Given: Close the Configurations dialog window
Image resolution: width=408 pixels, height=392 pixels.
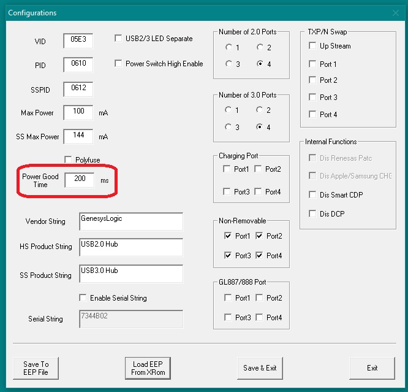Looking at the screenshot, I should (x=395, y=13).
